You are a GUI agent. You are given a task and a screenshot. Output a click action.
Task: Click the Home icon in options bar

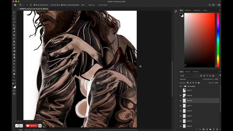tap(15, 5)
